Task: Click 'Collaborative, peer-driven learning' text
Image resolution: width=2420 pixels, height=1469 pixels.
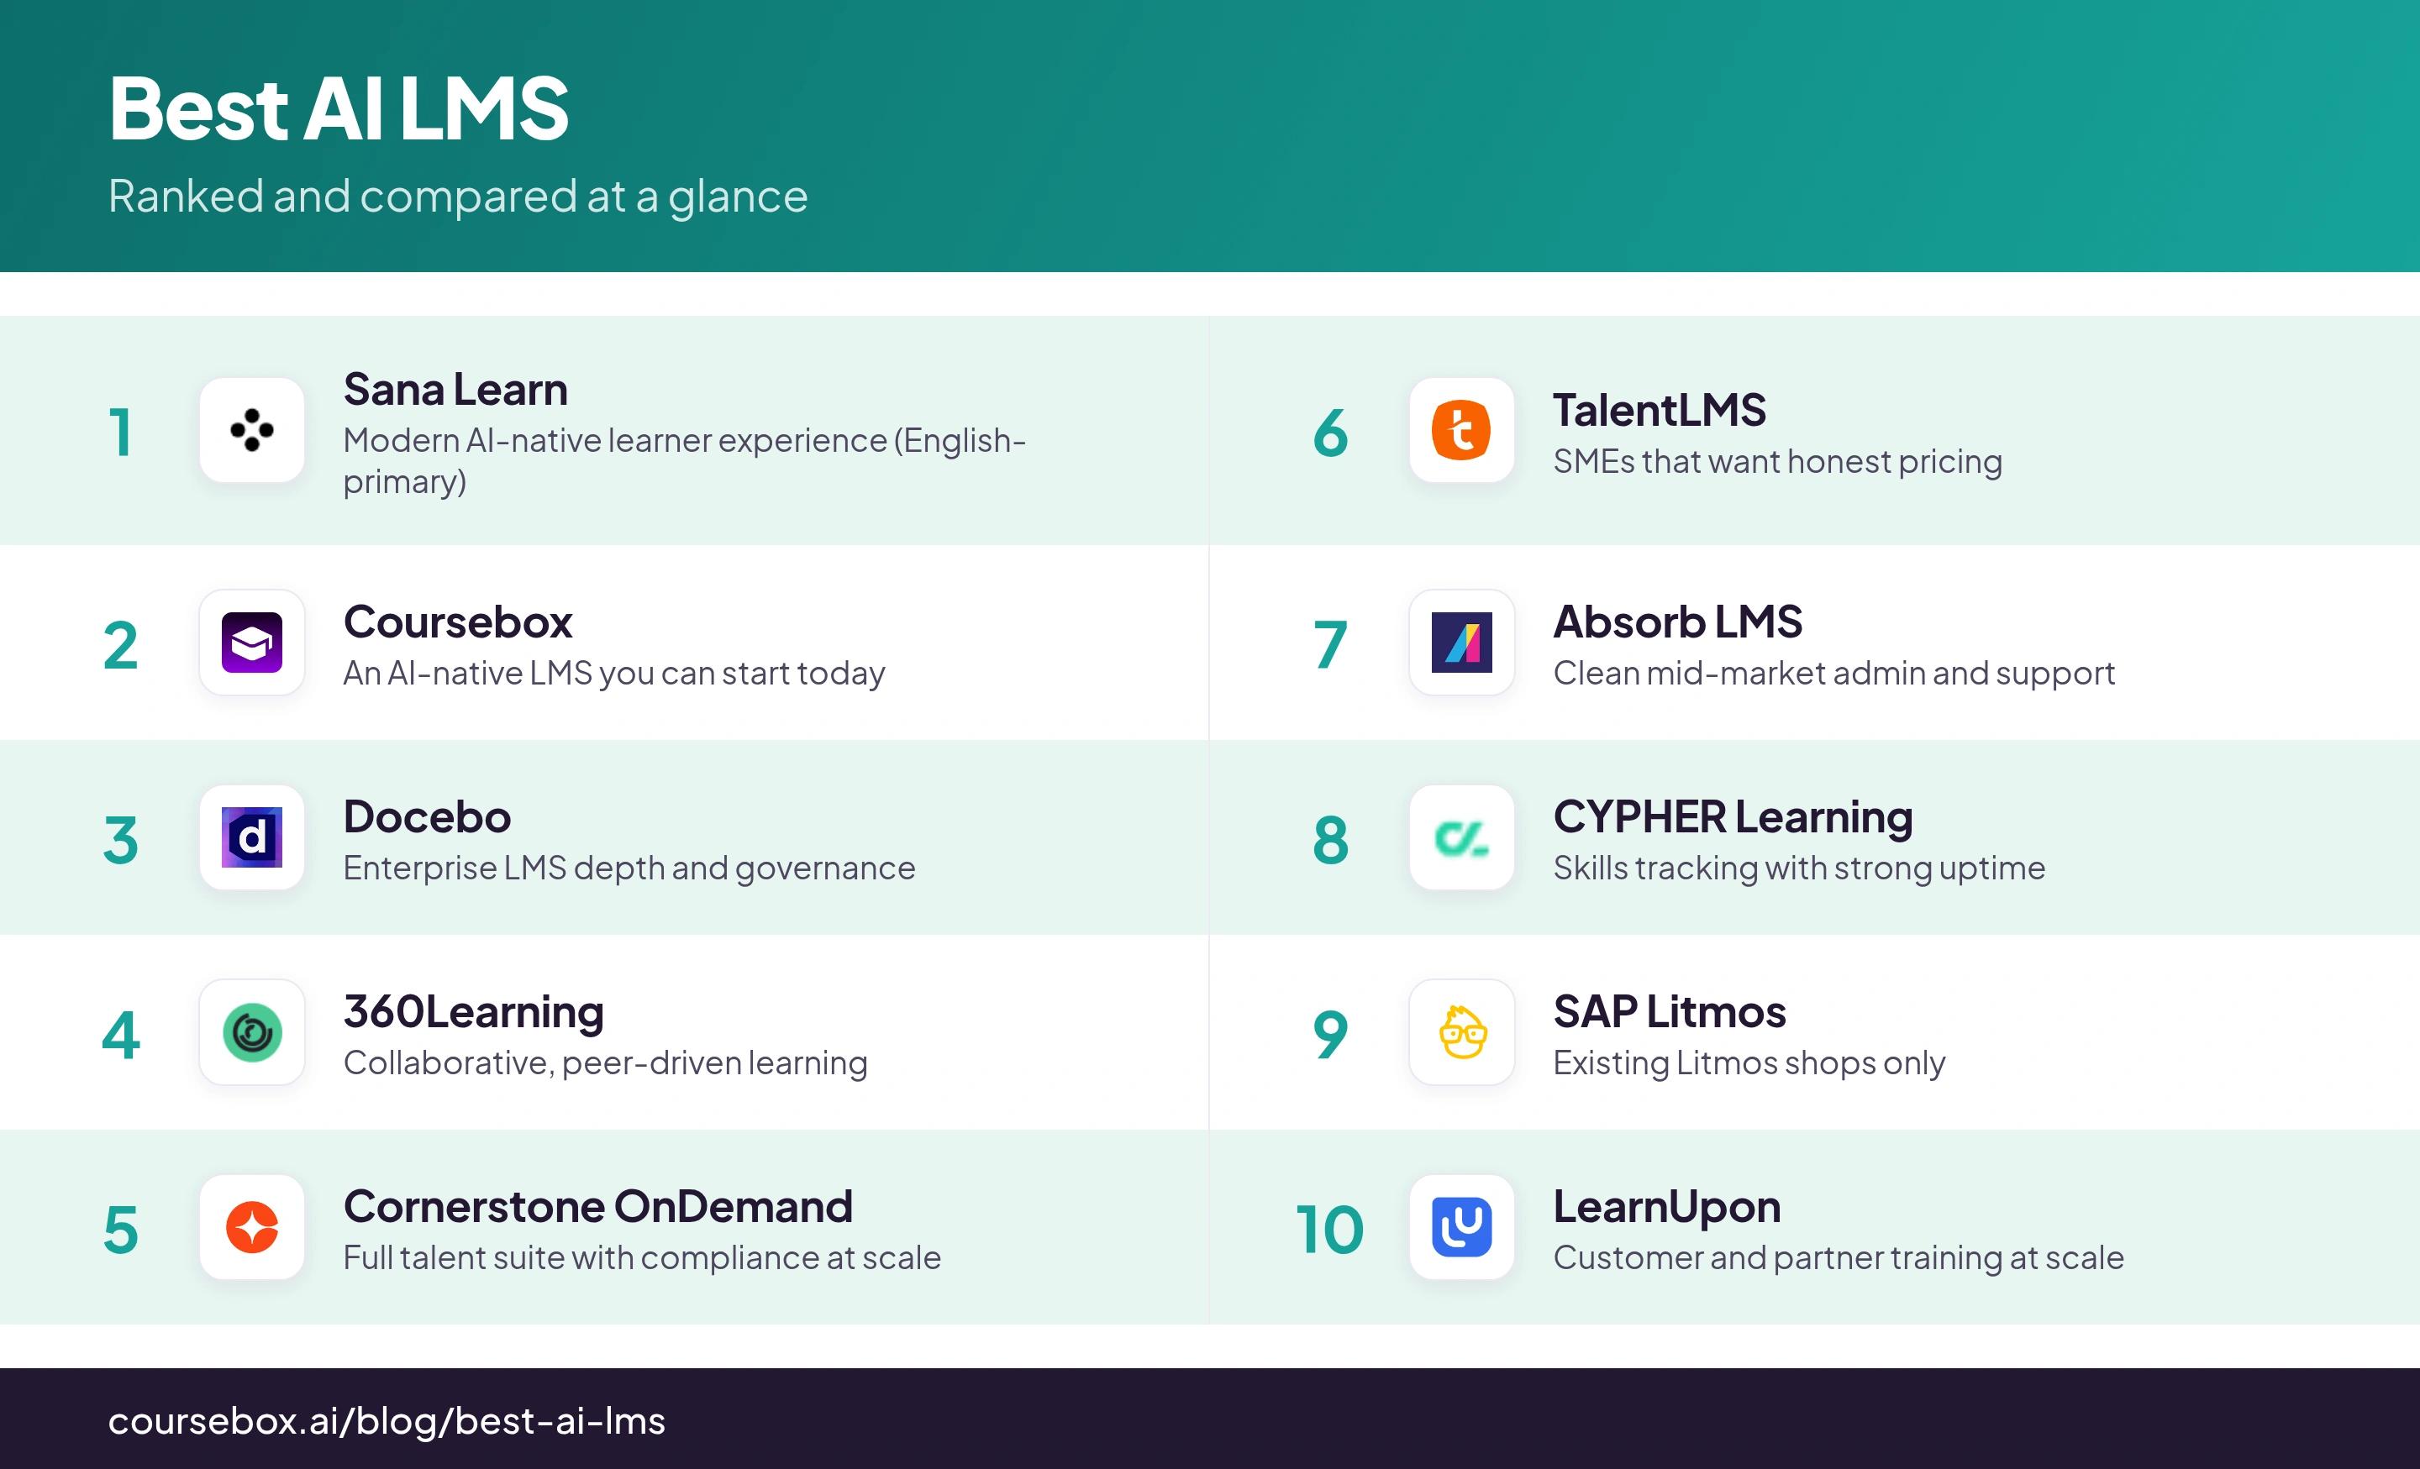Action: point(605,1062)
